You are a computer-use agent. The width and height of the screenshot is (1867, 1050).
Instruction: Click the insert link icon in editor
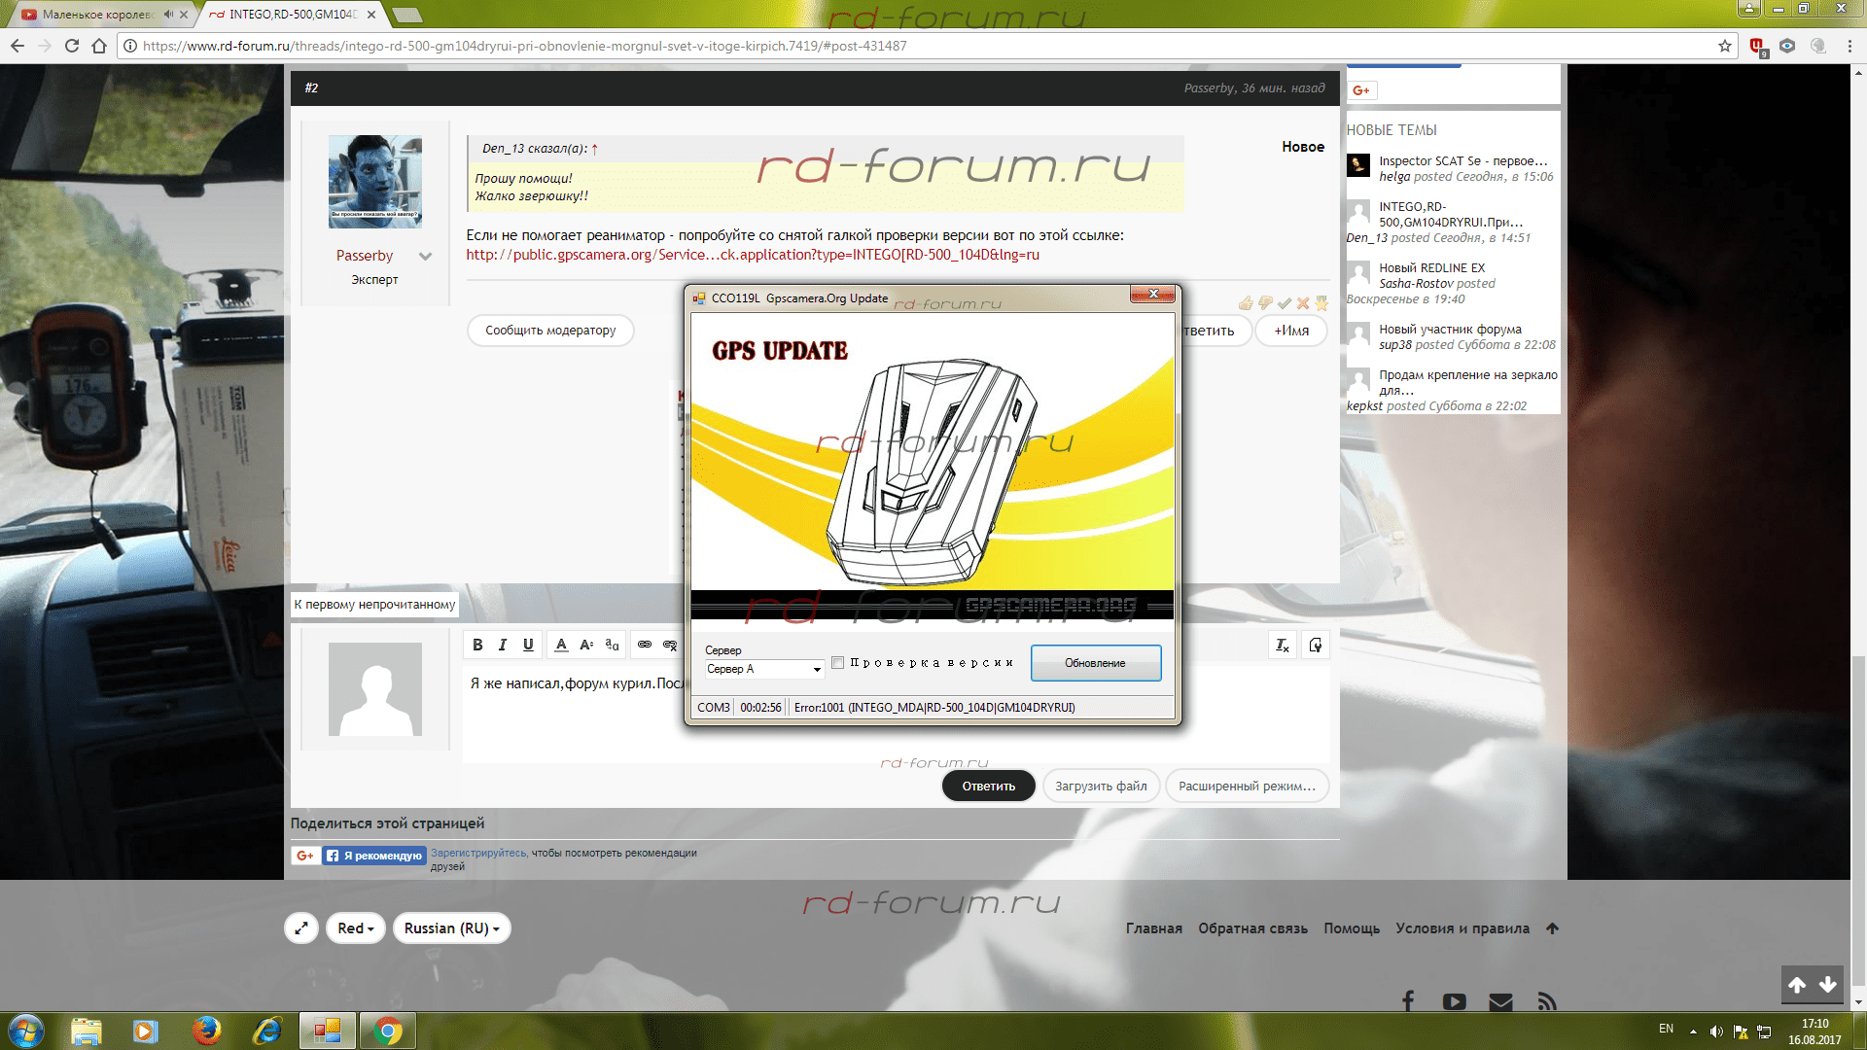point(644,645)
